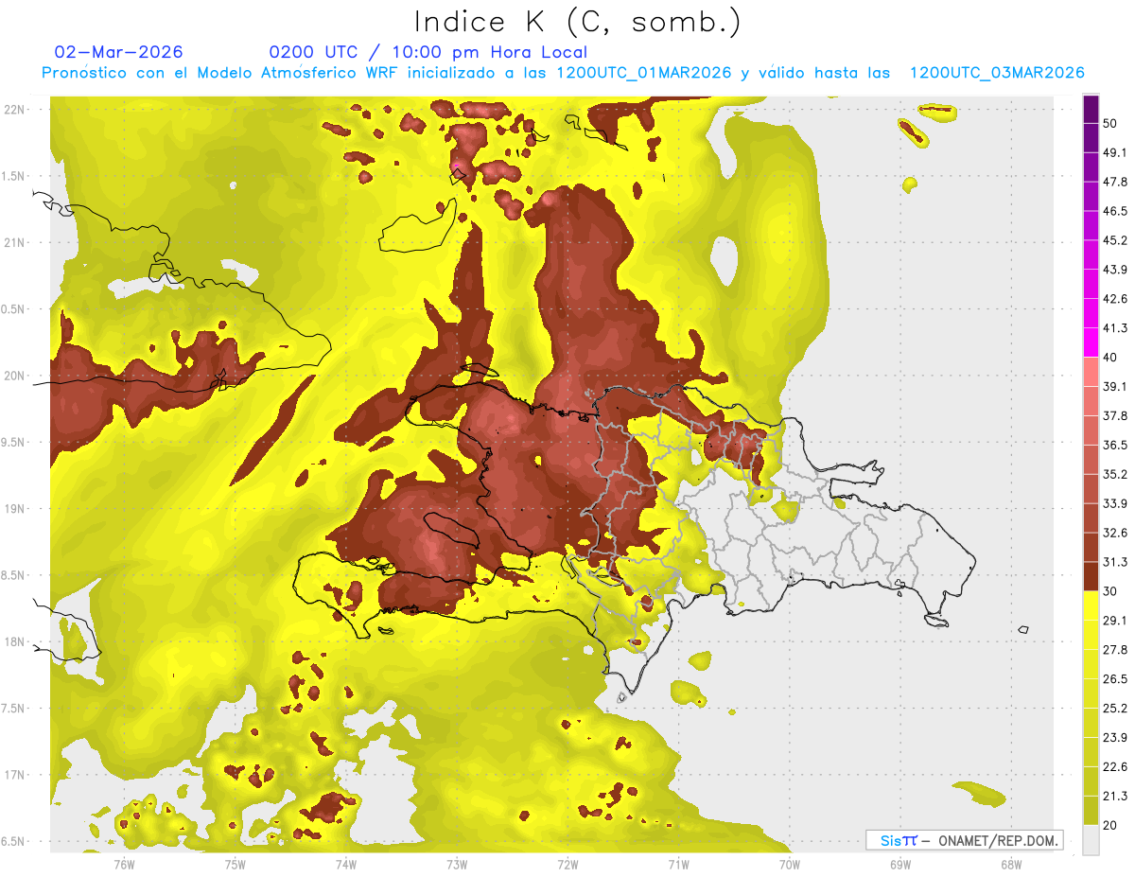Click the colorbar value "36.5"
This screenshot has width=1135, height=877.
1116,445
